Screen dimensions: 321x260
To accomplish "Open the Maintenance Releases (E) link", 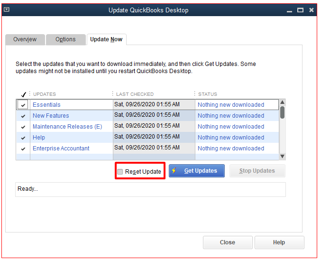I will pos(67,126).
